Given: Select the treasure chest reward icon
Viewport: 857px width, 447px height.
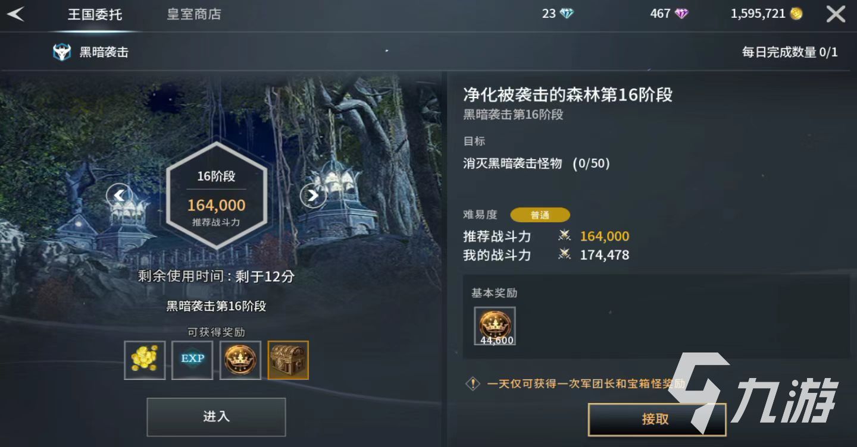Looking at the screenshot, I should 288,360.
